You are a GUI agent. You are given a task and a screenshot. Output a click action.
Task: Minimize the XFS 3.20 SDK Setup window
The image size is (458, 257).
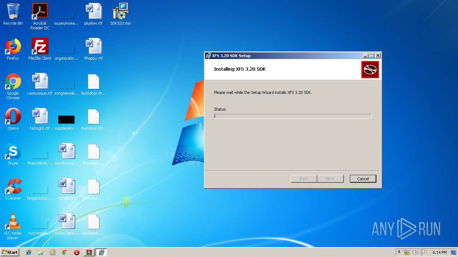click(365, 56)
